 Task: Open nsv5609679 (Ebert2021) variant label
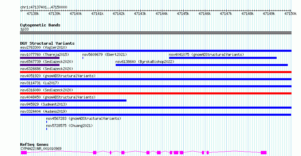coord(105,54)
